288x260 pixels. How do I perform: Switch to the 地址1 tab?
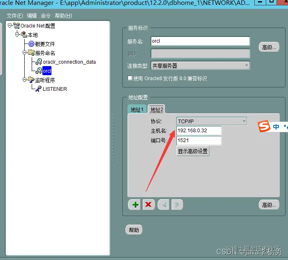137,110
